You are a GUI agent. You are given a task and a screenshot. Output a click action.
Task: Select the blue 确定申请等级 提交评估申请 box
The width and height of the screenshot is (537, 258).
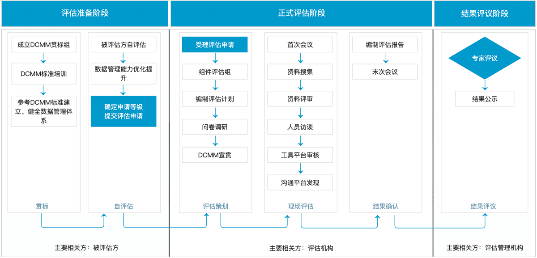(x=124, y=111)
